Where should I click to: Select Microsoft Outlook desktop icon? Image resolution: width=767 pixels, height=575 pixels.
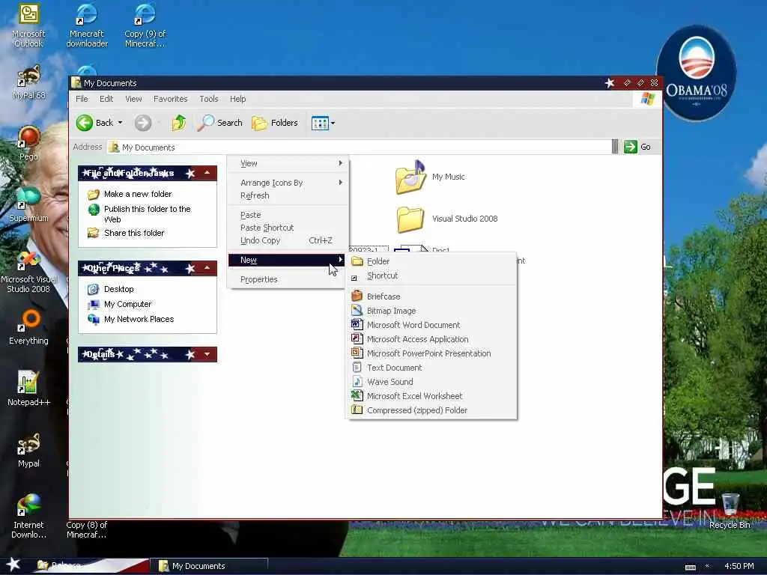point(28,25)
